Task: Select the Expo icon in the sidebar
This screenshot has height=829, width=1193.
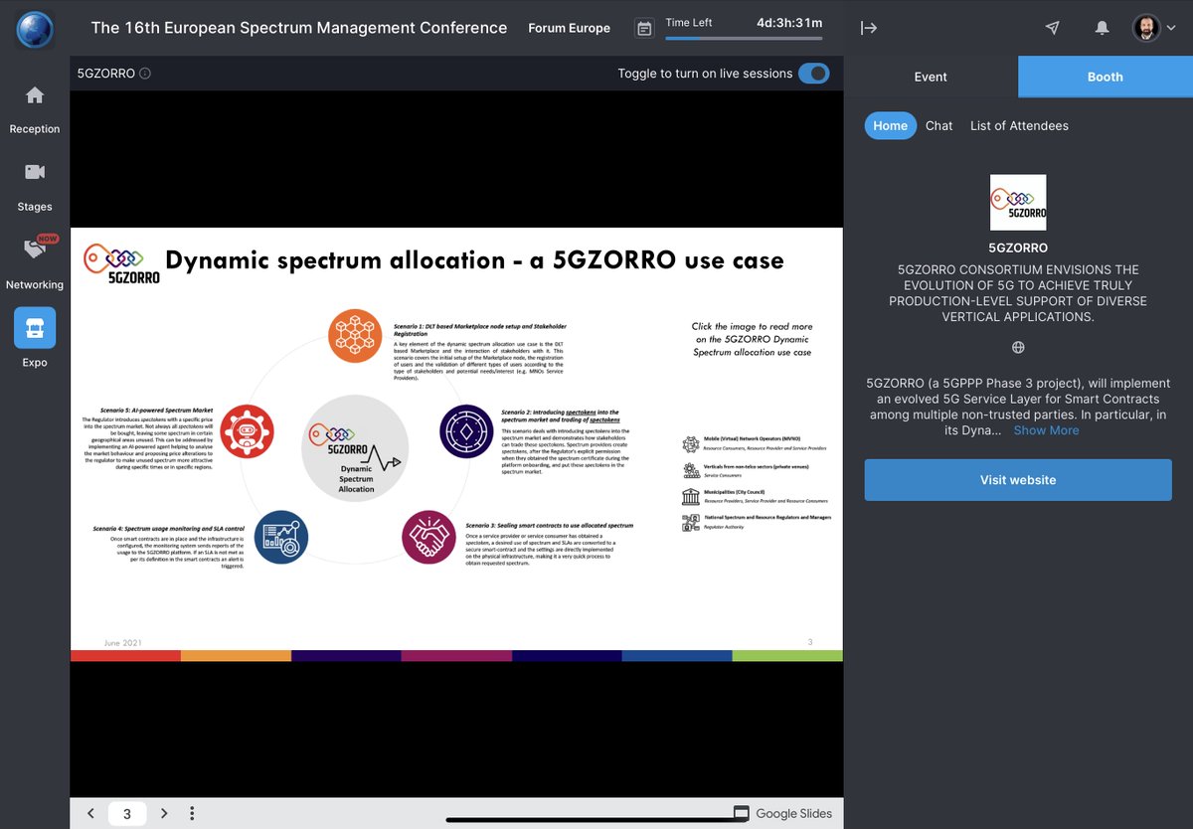Action: pos(34,328)
